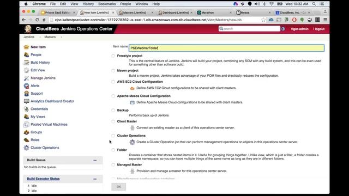
Task: Click the Apache Mesos cloud icon
Action: click(132, 102)
